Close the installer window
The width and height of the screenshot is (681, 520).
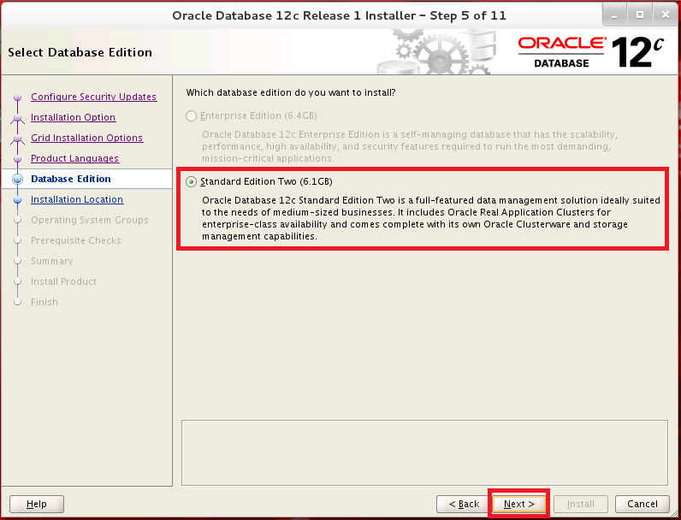(665, 15)
